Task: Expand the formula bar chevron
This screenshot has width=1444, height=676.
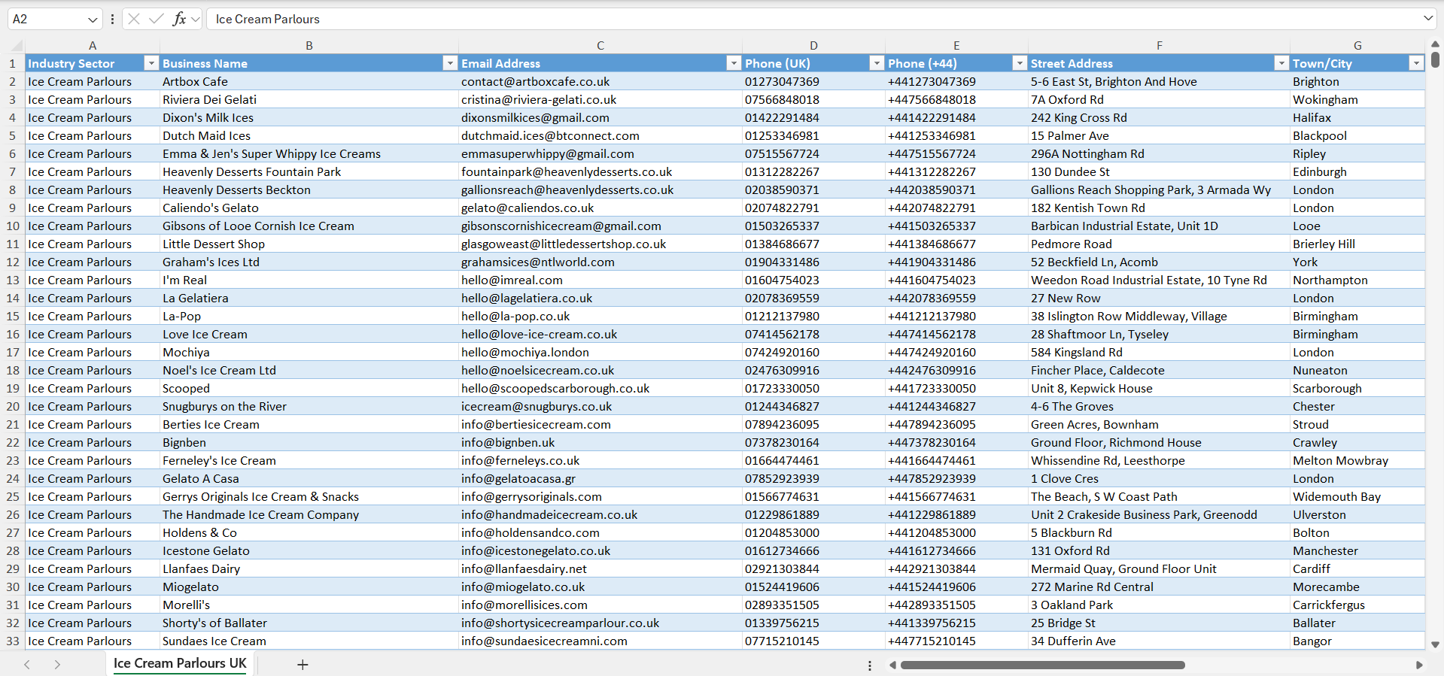Action: click(x=1427, y=19)
